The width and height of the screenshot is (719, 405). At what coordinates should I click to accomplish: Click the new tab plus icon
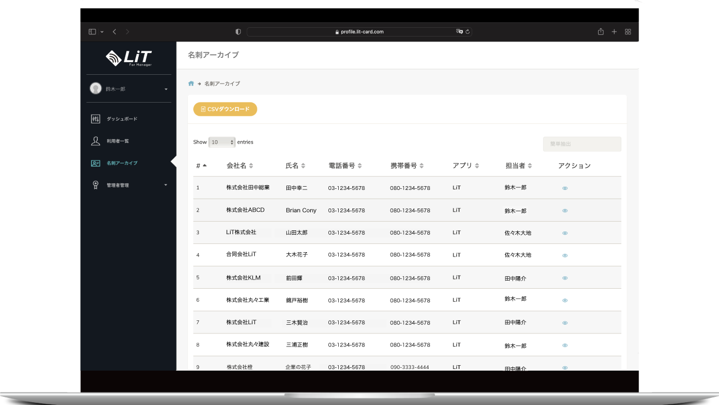point(614,32)
